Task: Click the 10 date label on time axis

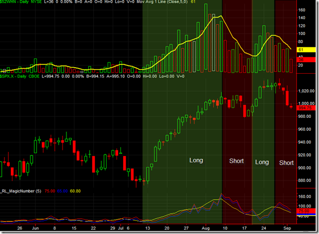Action: pos(225,228)
